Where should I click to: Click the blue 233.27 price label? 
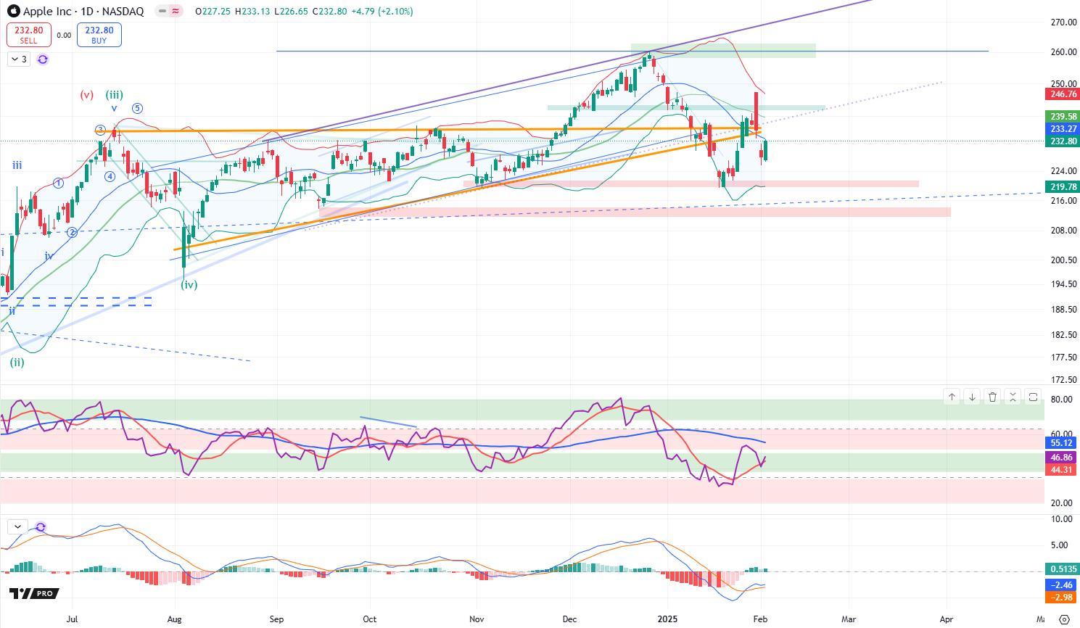(x=1063, y=128)
